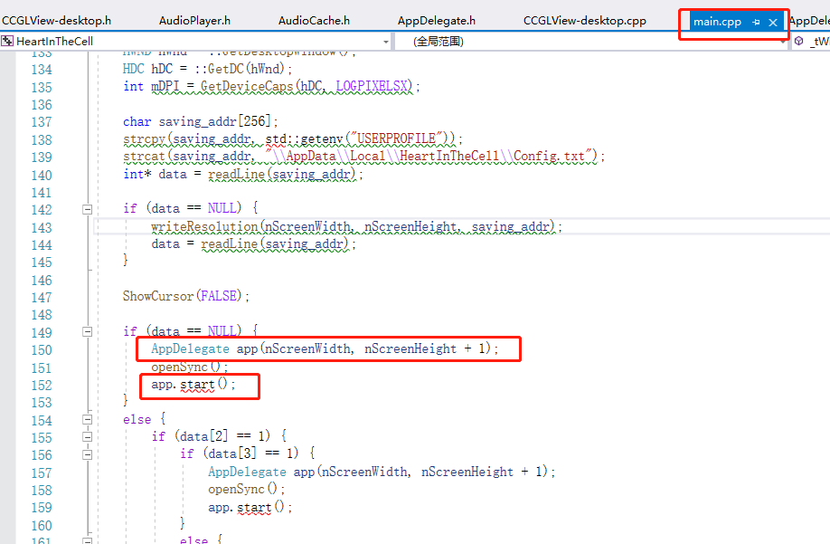Collapse the else block at line 154
830x544 pixels.
coord(88,419)
